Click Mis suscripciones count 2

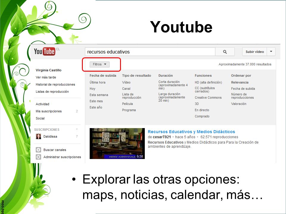click(x=77, y=111)
